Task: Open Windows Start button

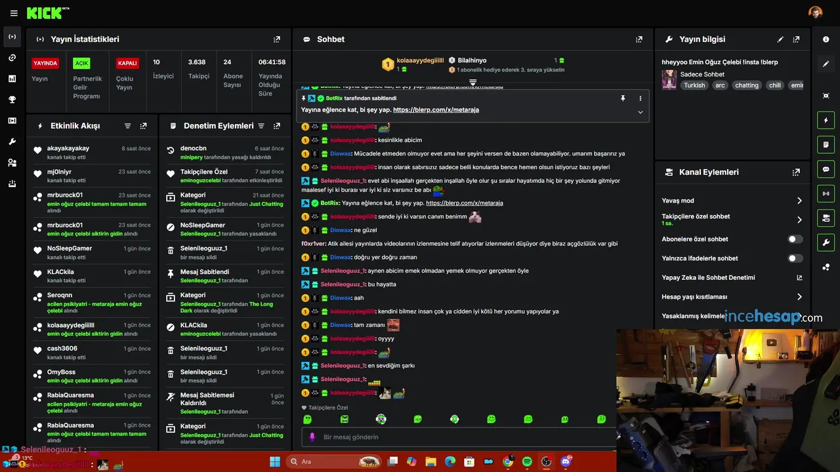Action: pyautogui.click(x=274, y=462)
